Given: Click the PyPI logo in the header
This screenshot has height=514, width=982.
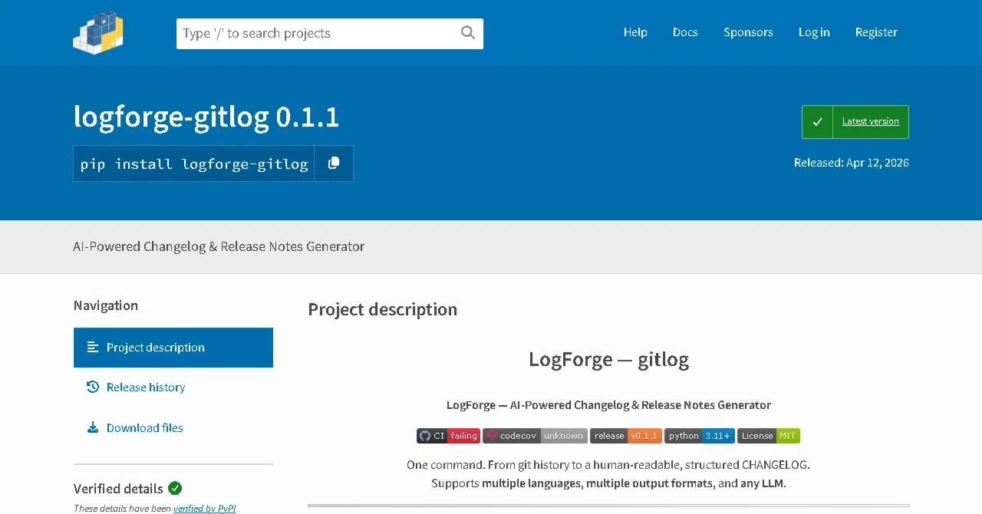Looking at the screenshot, I should pos(98,32).
